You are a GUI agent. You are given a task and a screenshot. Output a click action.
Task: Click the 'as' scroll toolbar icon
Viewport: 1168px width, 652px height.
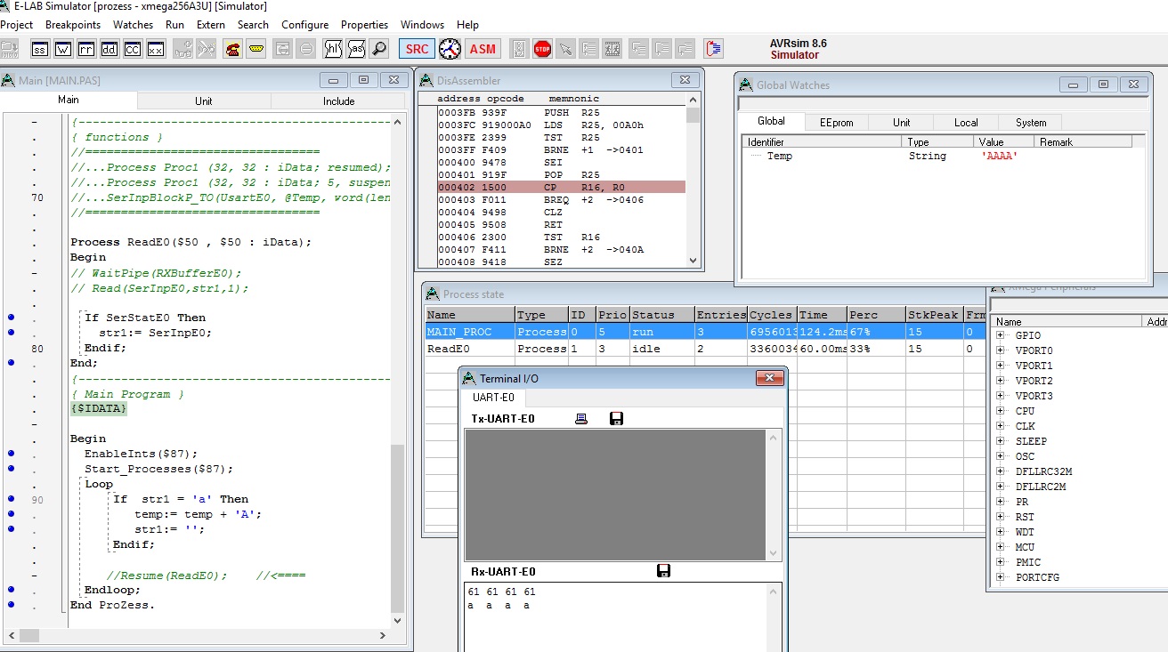tap(356, 49)
